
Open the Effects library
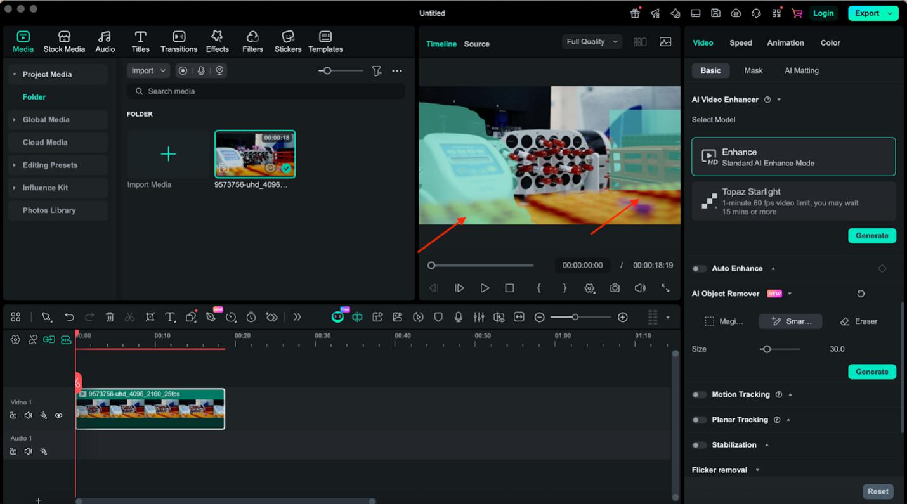[x=217, y=42]
